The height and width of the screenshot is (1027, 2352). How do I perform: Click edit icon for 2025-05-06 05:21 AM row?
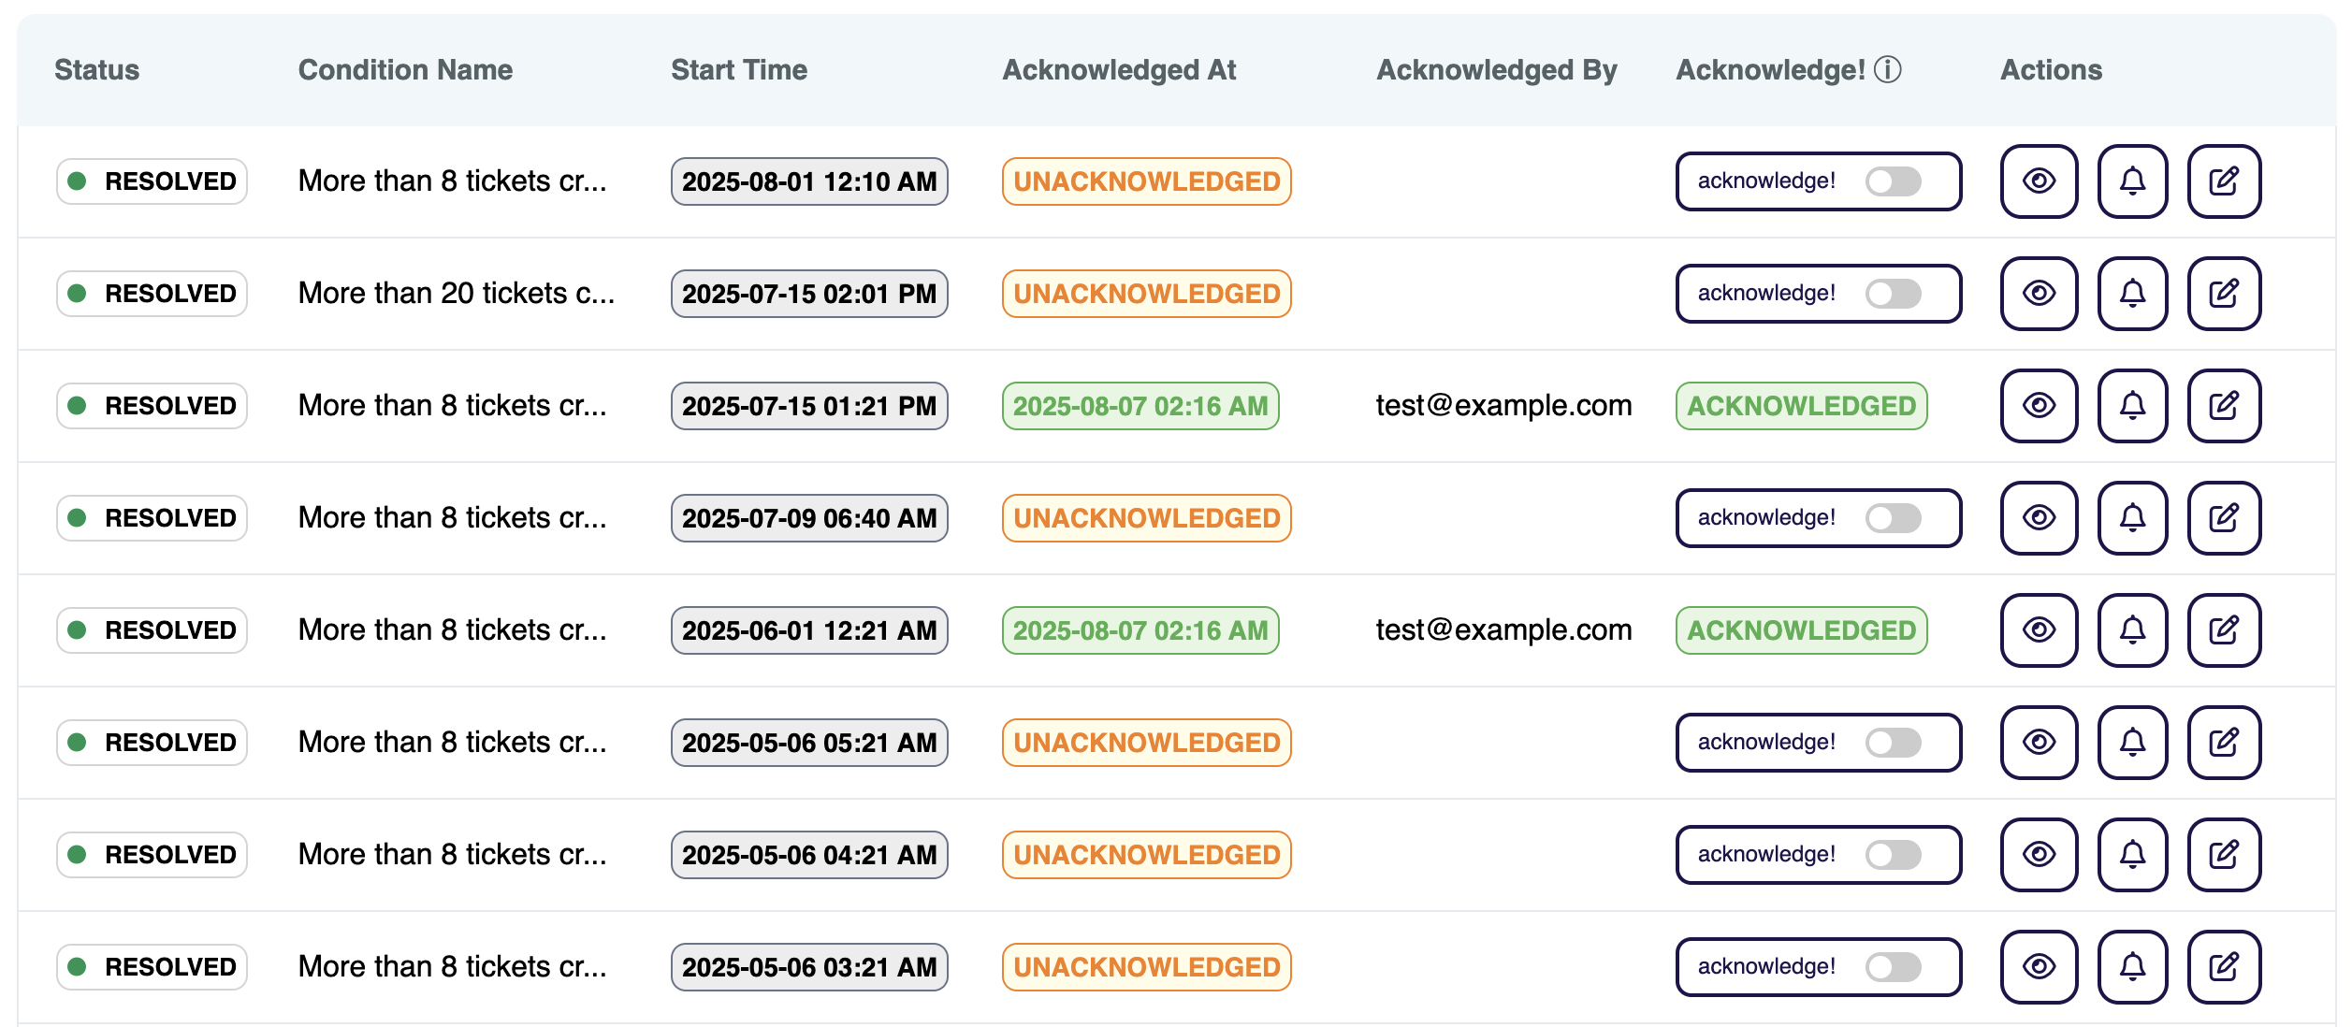(x=2224, y=743)
